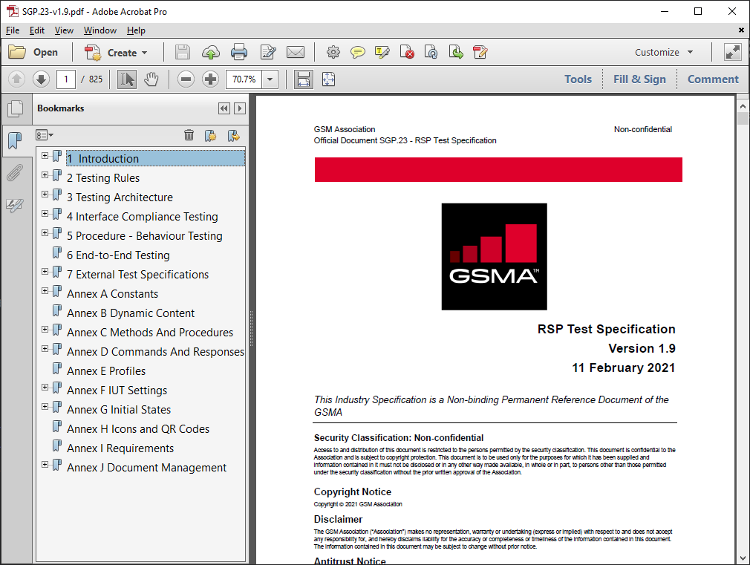Select 6 End-to-End Testing bookmark

[x=118, y=255]
